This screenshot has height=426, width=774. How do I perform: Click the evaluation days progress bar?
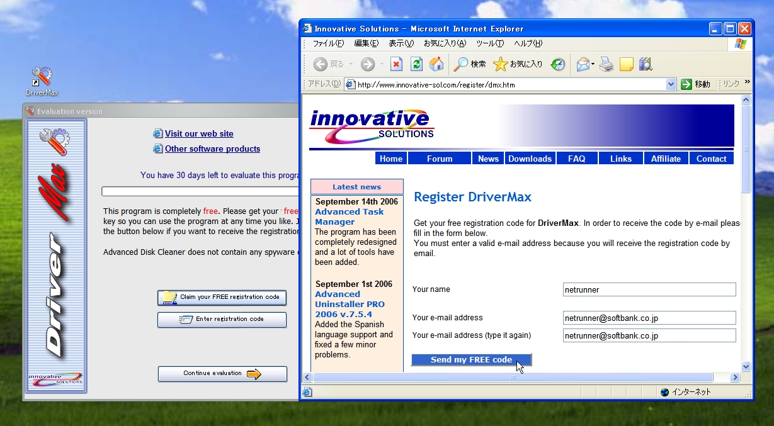(200, 191)
